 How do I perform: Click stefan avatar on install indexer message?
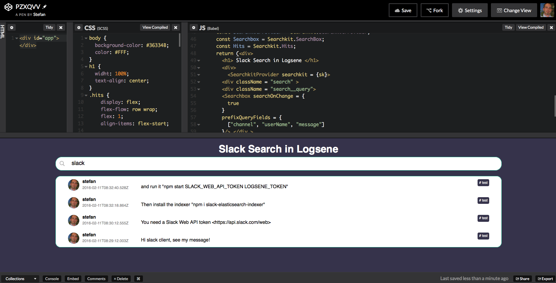coord(73,203)
